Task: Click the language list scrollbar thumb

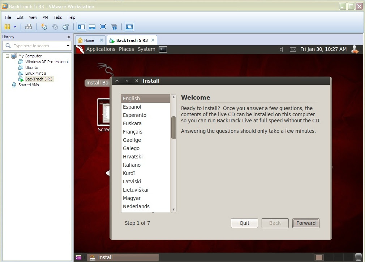Action: [173, 128]
